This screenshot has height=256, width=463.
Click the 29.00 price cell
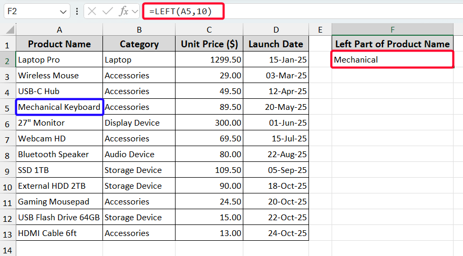point(209,75)
